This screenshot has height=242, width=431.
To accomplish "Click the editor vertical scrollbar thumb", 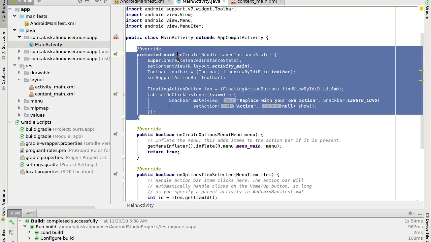I will coord(422,91).
